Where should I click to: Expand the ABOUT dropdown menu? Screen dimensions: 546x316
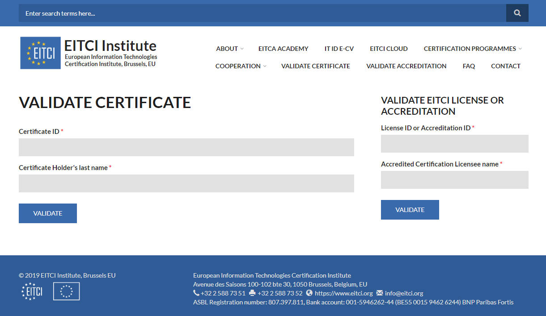pyautogui.click(x=229, y=49)
